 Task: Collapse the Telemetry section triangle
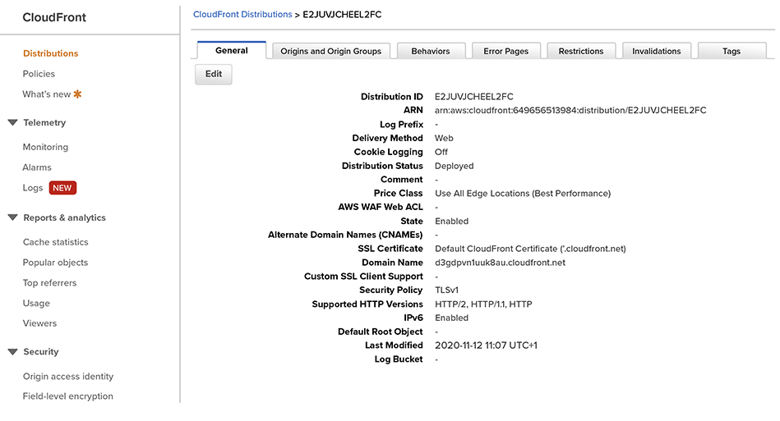tap(13, 122)
